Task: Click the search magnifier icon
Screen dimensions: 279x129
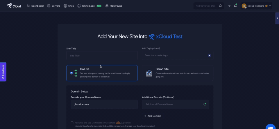Action: click(x=220, y=6)
